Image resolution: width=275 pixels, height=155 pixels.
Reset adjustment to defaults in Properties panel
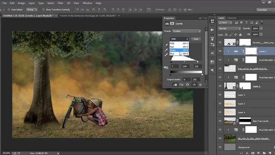[187, 85]
